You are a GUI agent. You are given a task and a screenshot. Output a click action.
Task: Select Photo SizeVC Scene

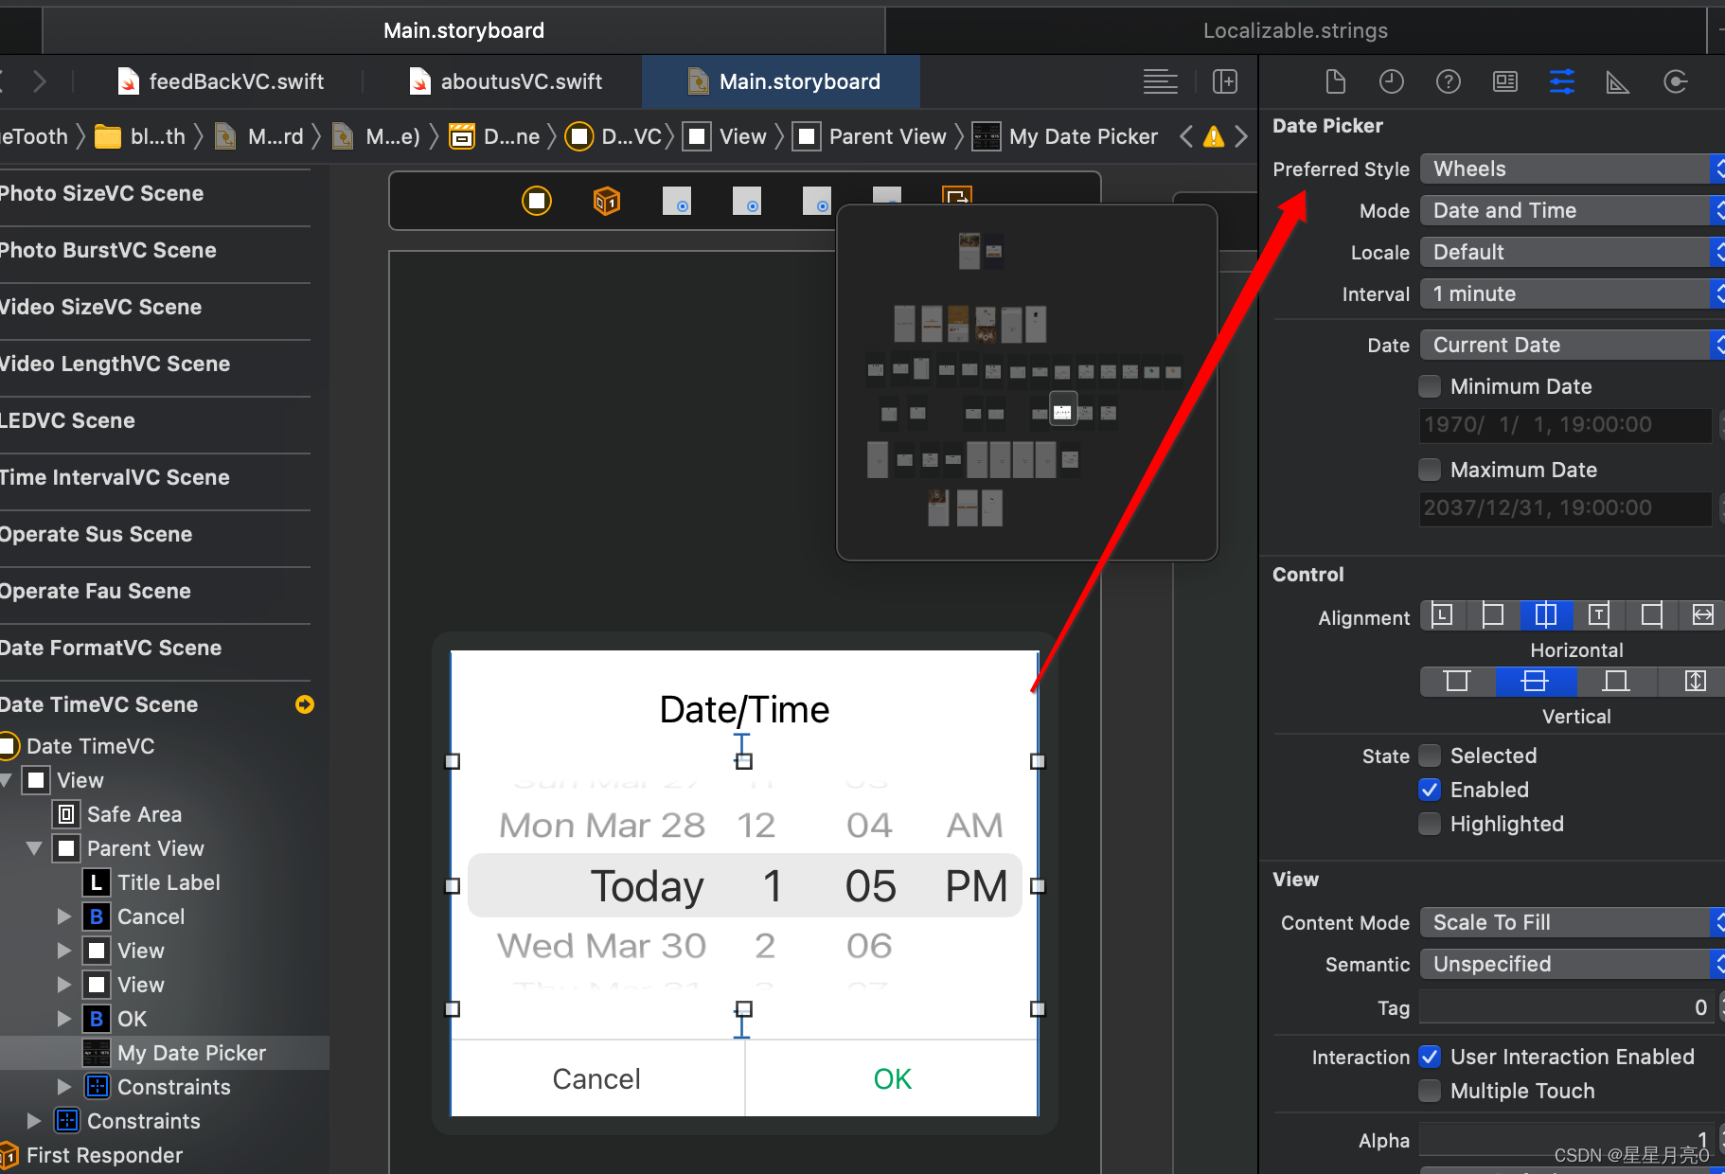102,193
